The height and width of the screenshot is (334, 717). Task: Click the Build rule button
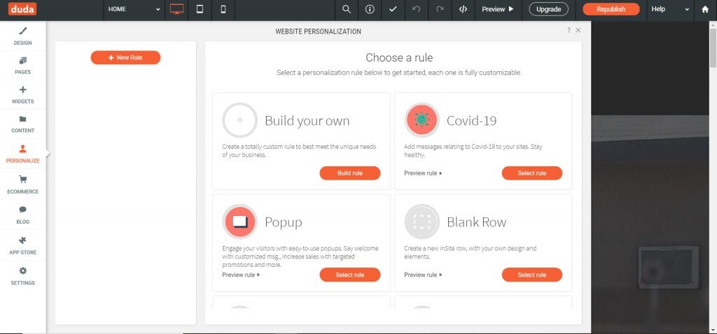(350, 173)
